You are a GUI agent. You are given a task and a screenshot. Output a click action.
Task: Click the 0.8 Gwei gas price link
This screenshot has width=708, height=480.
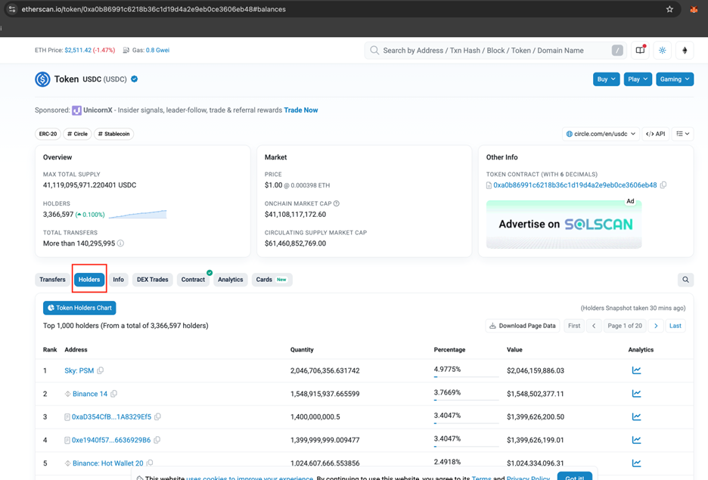pyautogui.click(x=157, y=50)
